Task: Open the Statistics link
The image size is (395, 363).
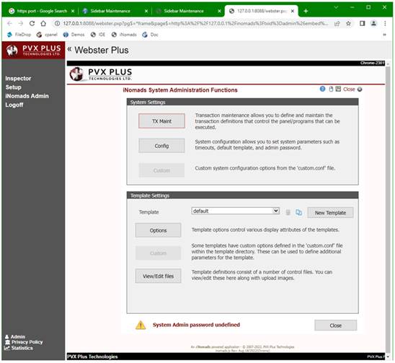Action: click(x=19, y=348)
